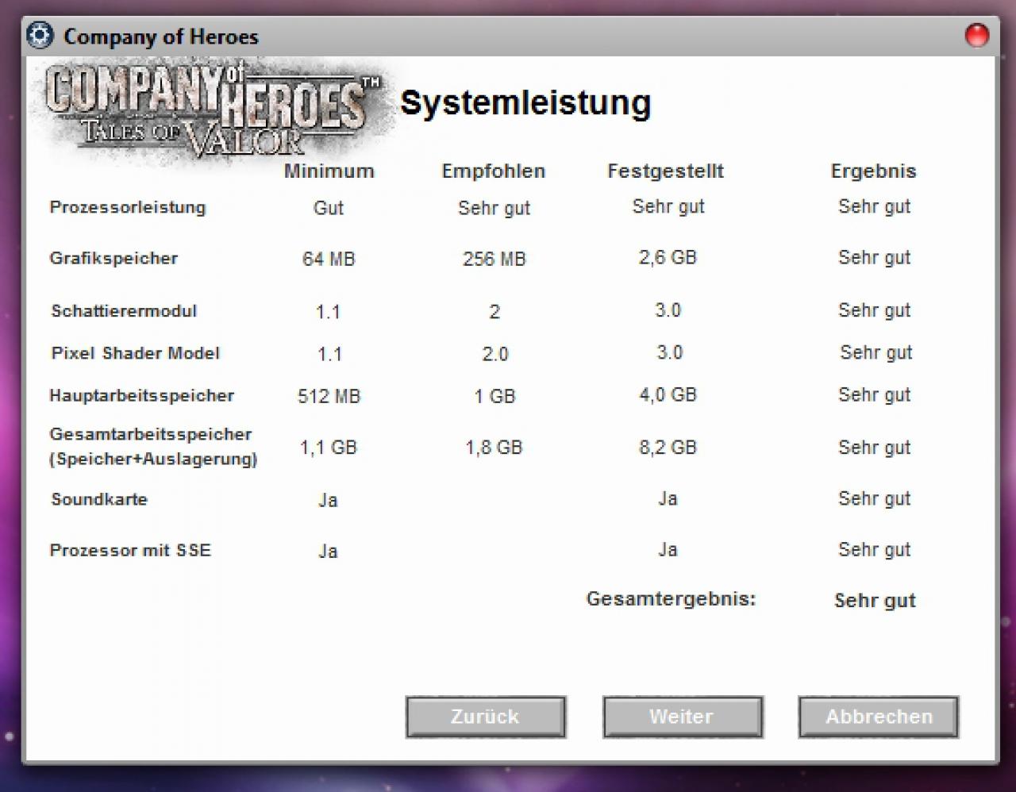The image size is (1016, 792).
Task: Select the Gesamtarbeitsspeicher row label
Action: (153, 446)
